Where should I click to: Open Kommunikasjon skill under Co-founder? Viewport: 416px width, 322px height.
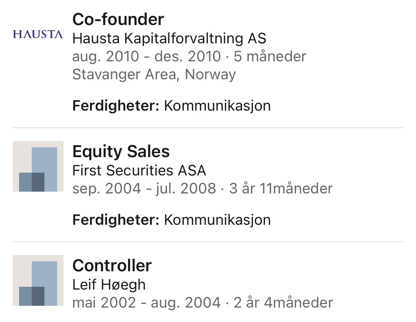217,106
